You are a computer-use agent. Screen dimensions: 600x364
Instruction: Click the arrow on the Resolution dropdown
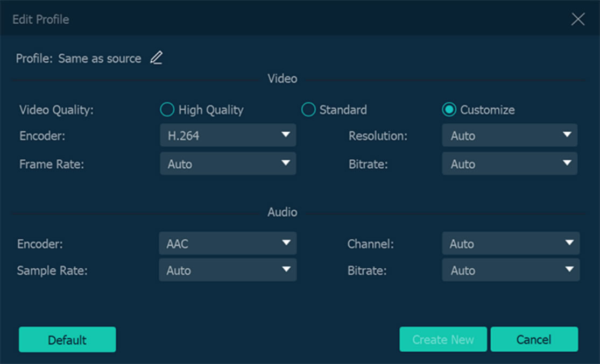pos(568,135)
